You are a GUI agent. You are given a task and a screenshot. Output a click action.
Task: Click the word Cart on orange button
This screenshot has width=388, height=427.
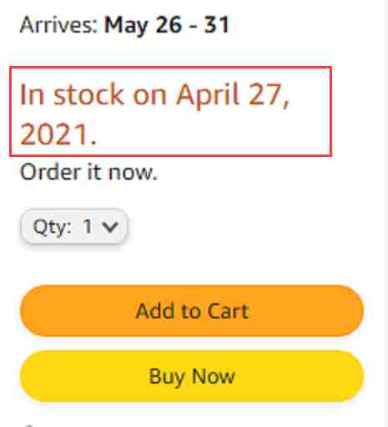[228, 311]
